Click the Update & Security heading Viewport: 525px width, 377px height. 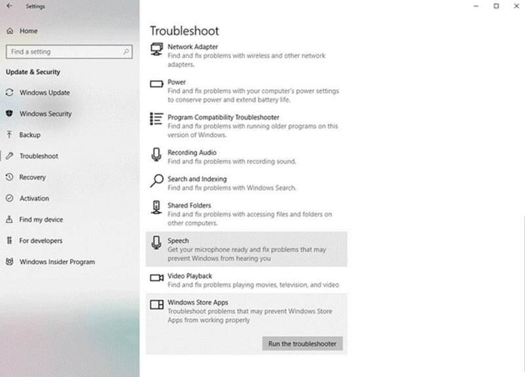point(33,72)
